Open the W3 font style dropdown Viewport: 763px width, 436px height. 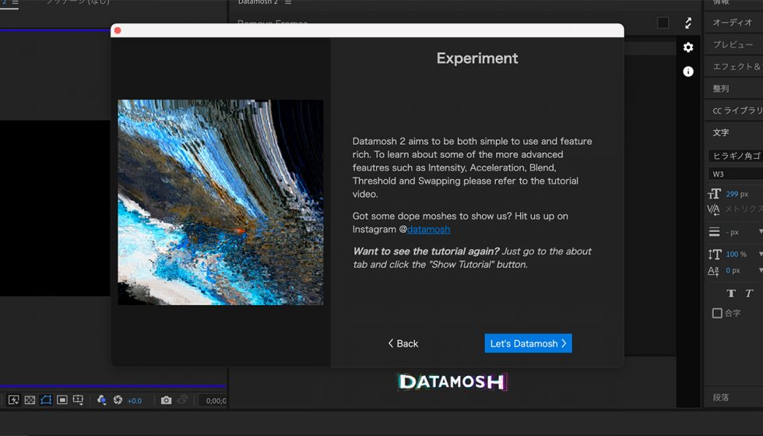point(735,174)
